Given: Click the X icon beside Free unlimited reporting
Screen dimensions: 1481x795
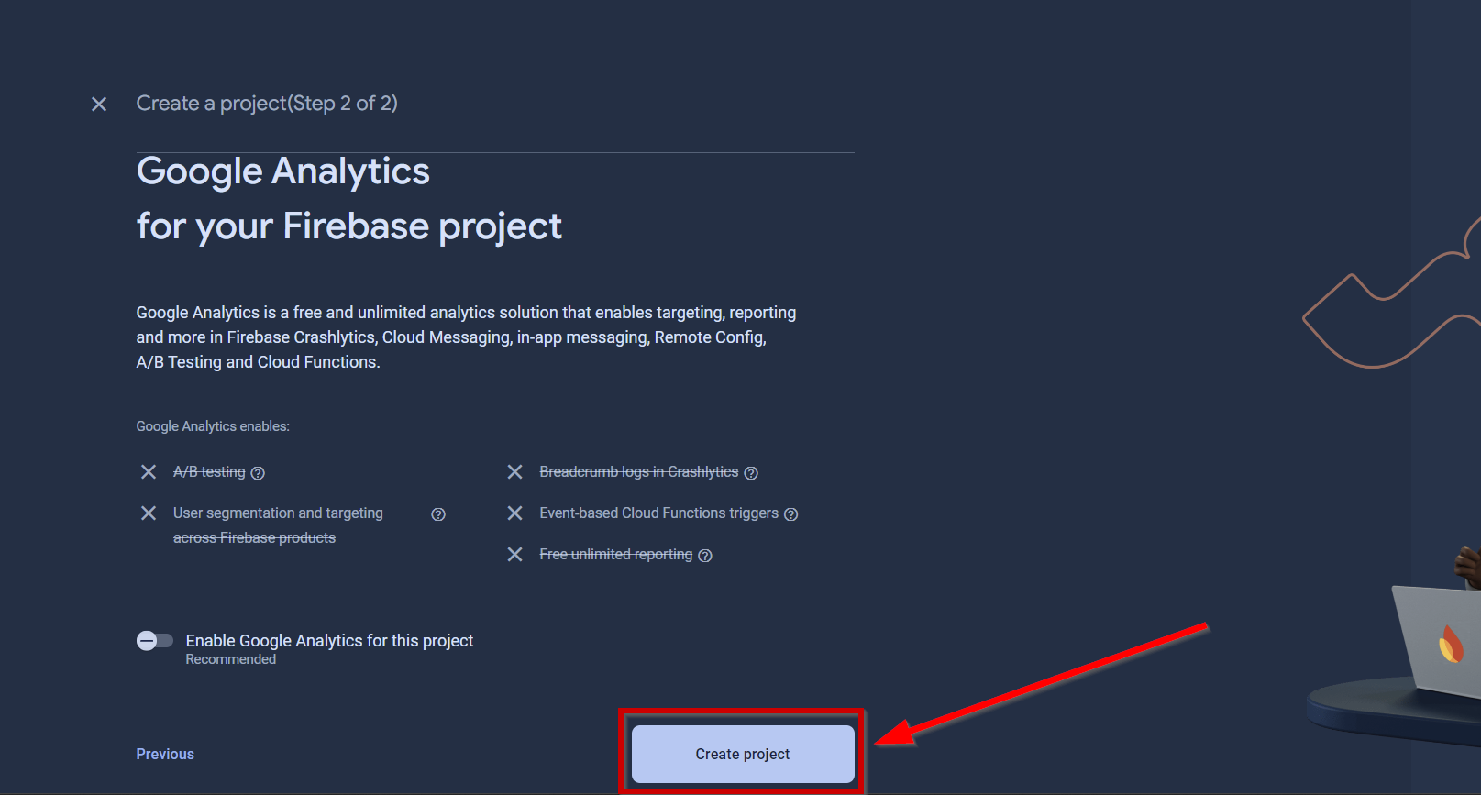Looking at the screenshot, I should [515, 555].
